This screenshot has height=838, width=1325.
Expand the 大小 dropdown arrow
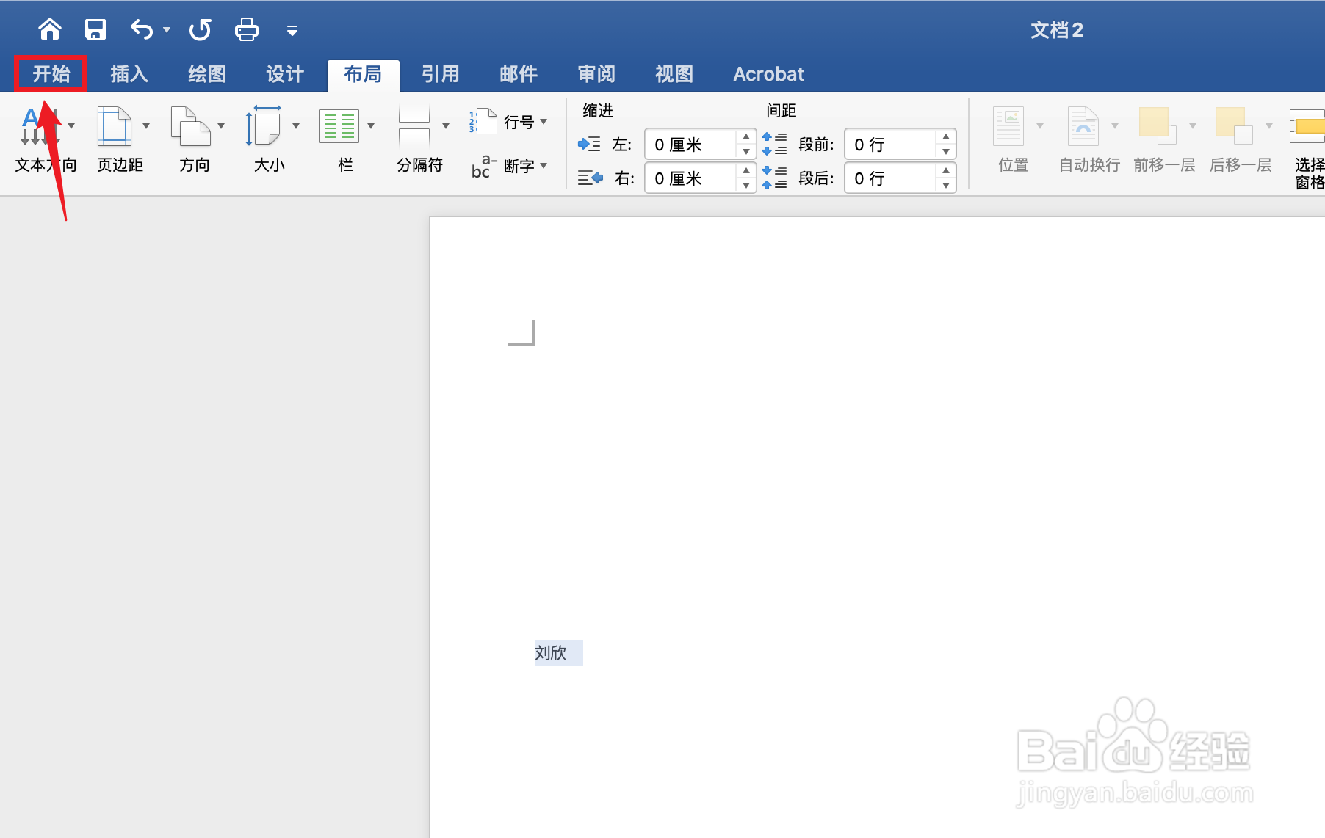tap(296, 126)
